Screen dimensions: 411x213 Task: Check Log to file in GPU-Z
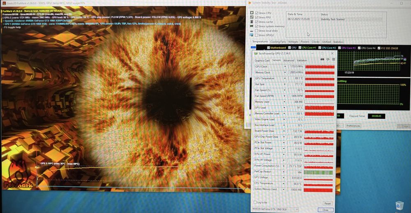pos(255,202)
